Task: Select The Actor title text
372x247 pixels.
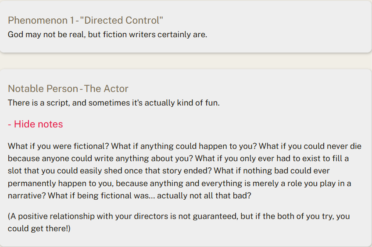Action: point(106,89)
